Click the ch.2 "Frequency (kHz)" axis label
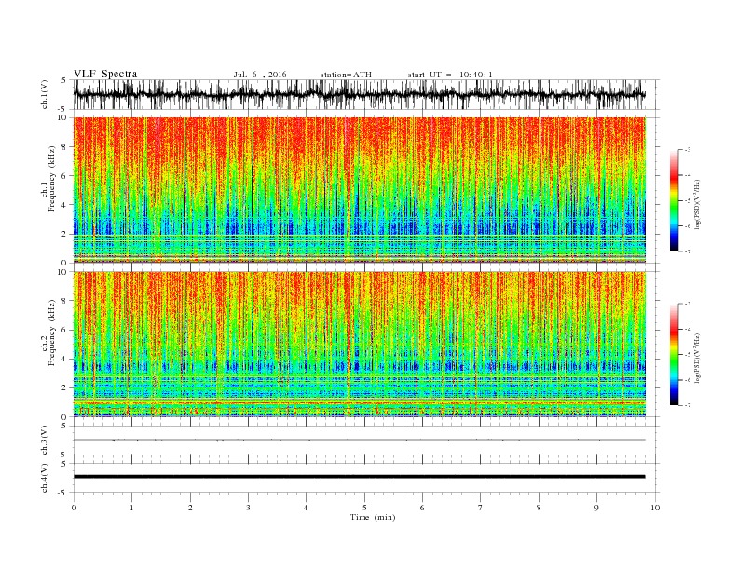Image resolution: width=738 pixels, height=570 pixels. [x=52, y=333]
